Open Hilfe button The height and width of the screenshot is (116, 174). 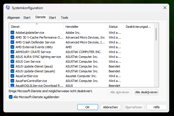click(157, 107)
